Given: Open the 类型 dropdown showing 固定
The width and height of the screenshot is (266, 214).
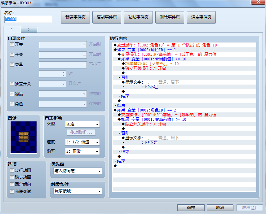Looking at the screenshot, I should (82, 124).
